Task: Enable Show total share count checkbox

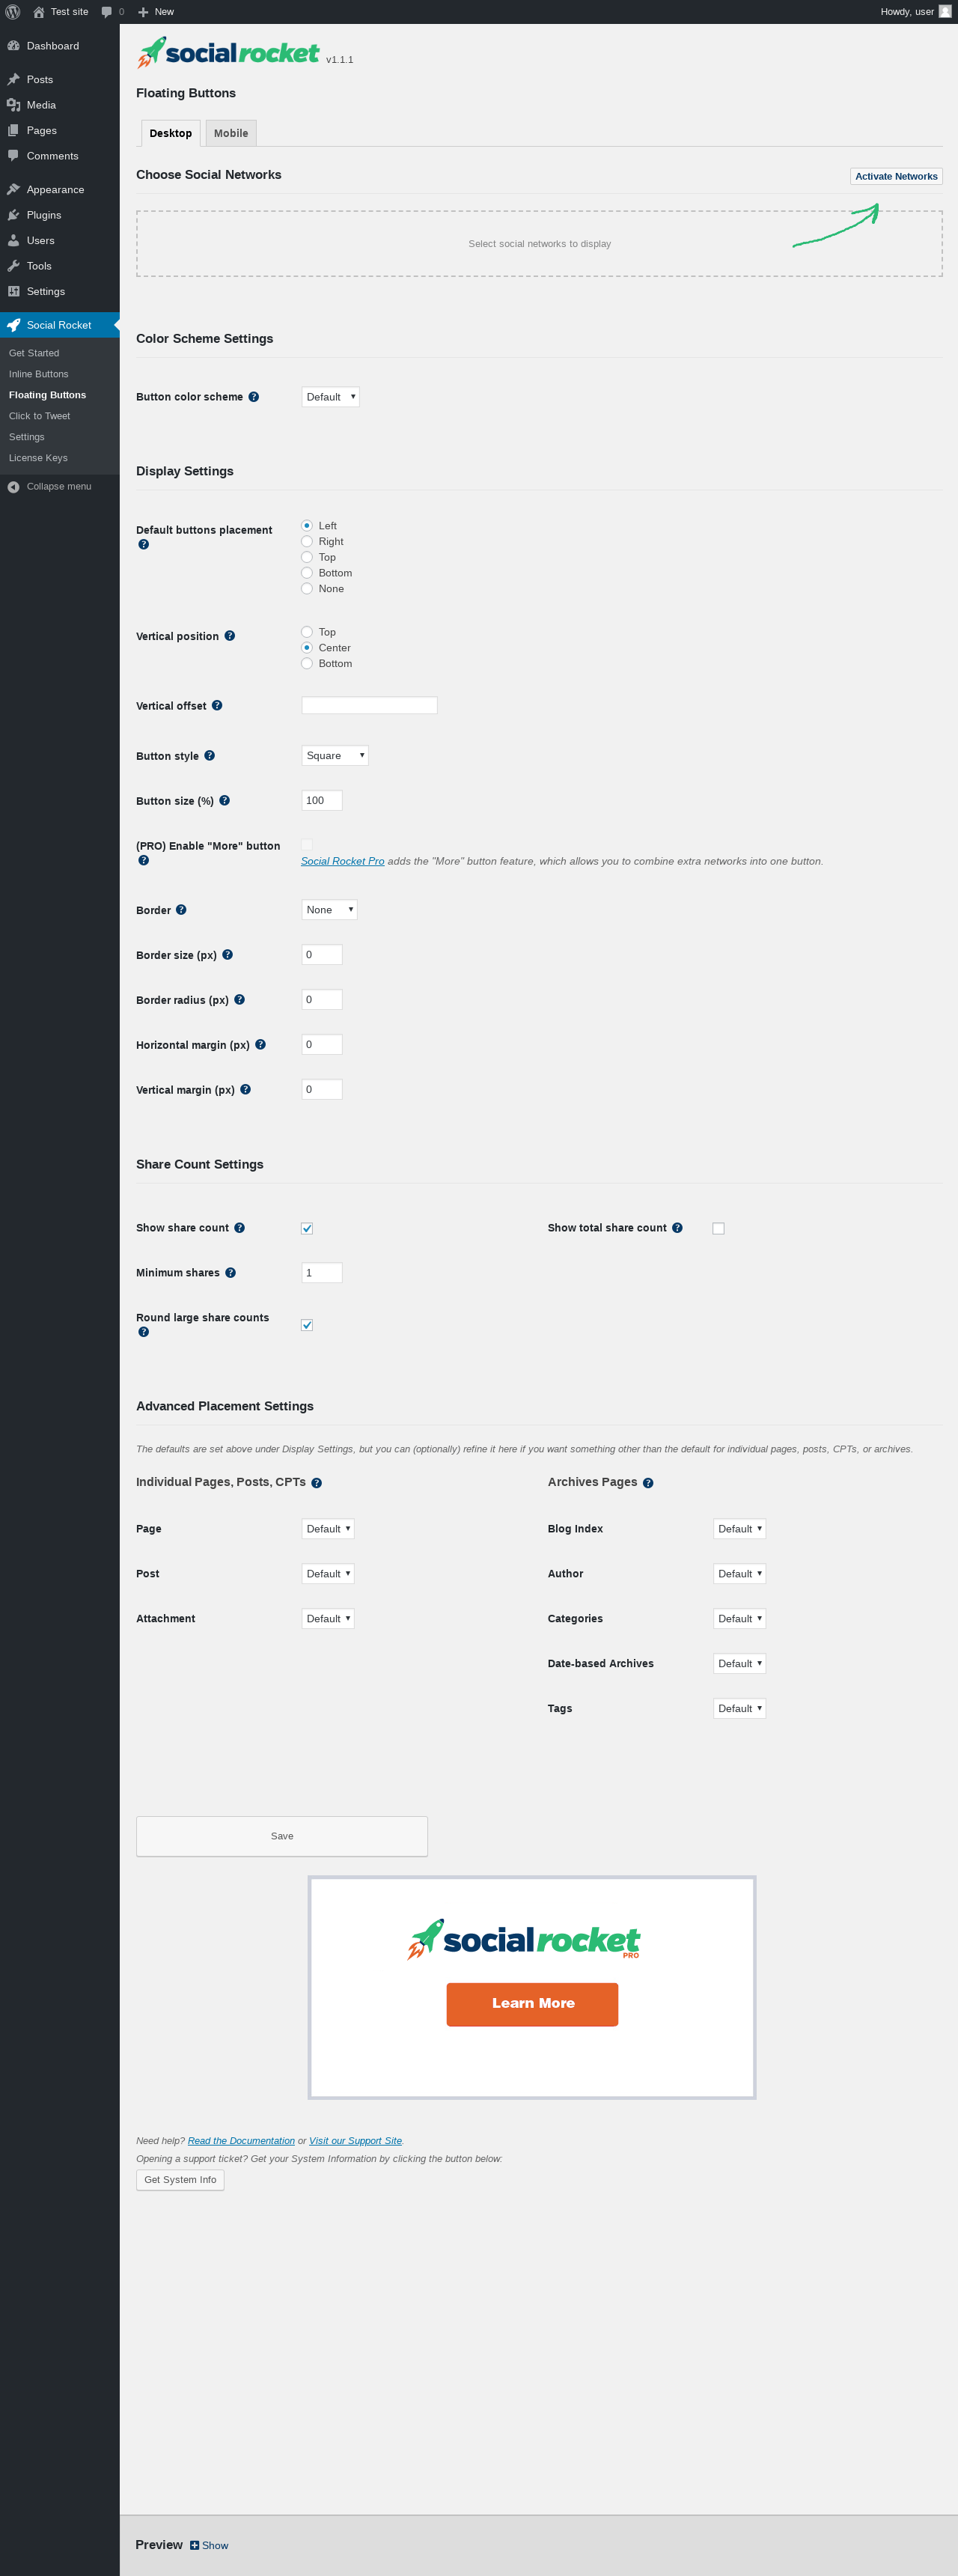Action: 718,1229
